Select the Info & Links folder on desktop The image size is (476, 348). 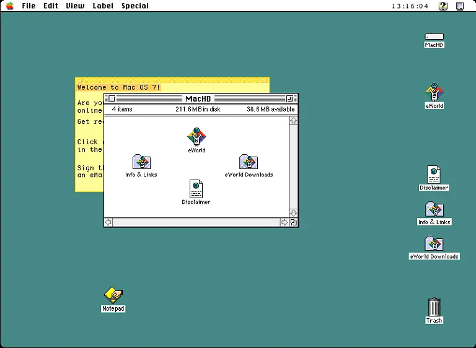tap(434, 209)
